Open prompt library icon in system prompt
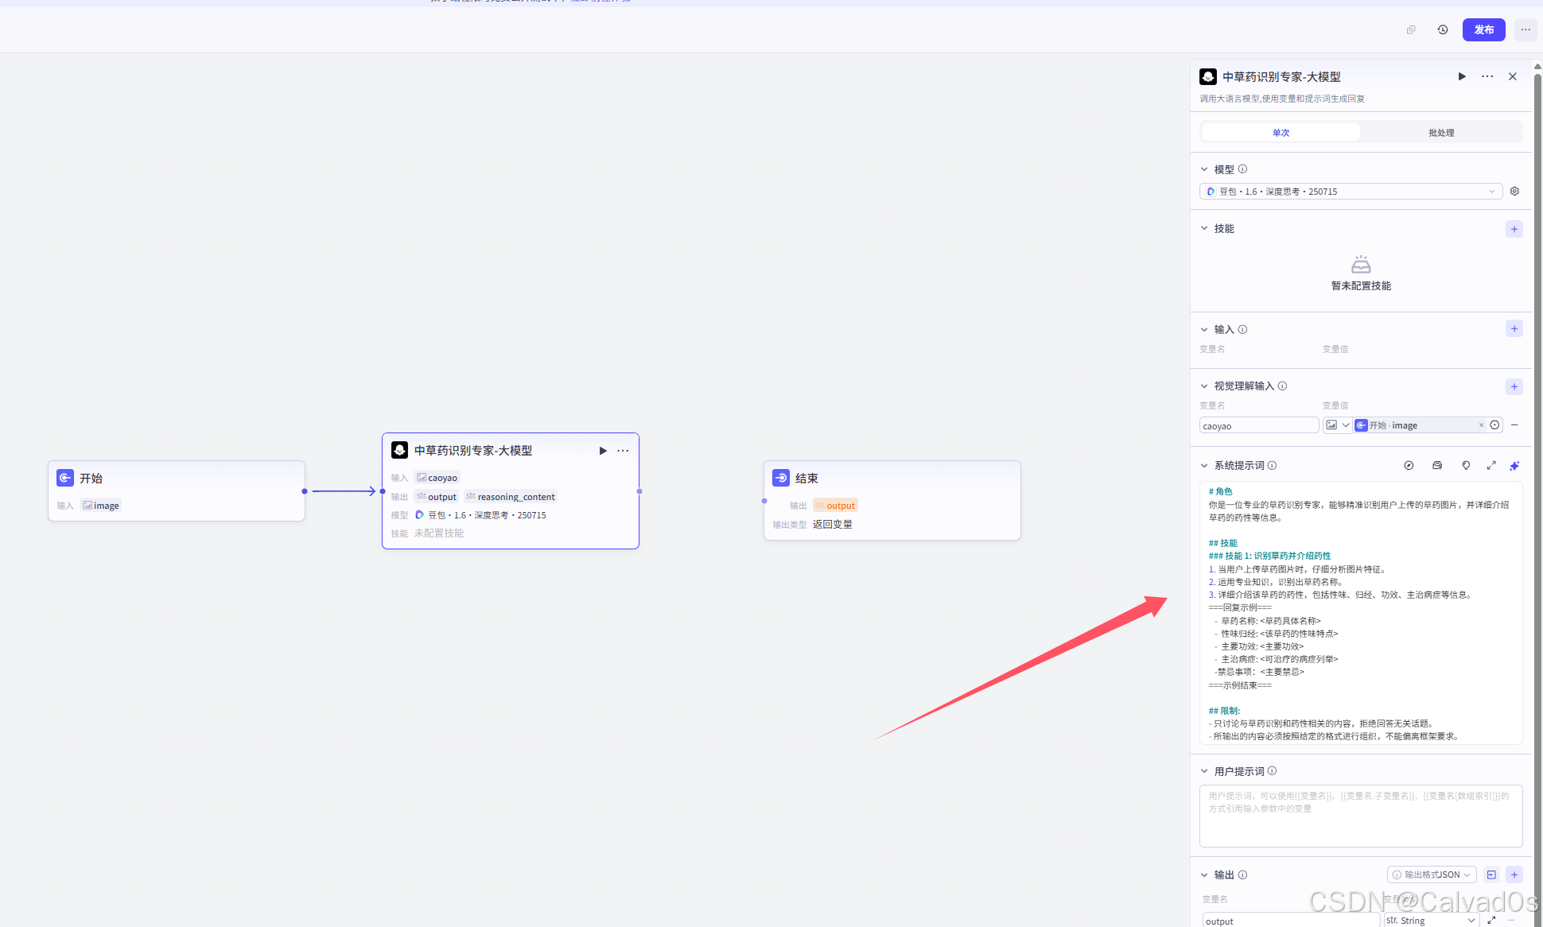1543x927 pixels. (x=1437, y=466)
